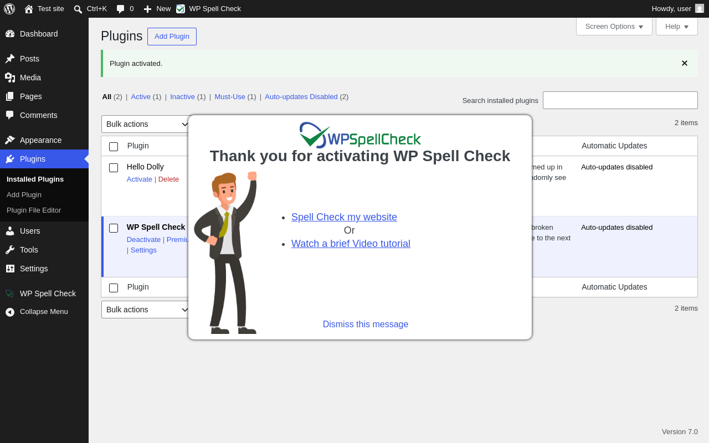Image resolution: width=709 pixels, height=443 pixels.
Task: Select Installed Plugins submenu item
Action: [x=35, y=179]
